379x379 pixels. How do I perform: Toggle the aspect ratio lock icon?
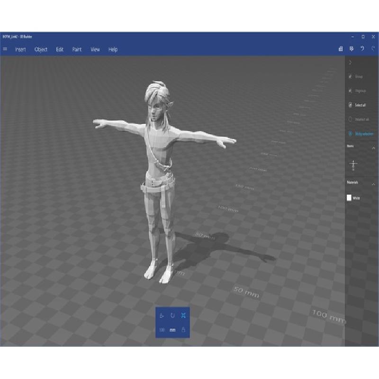pyautogui.click(x=183, y=330)
